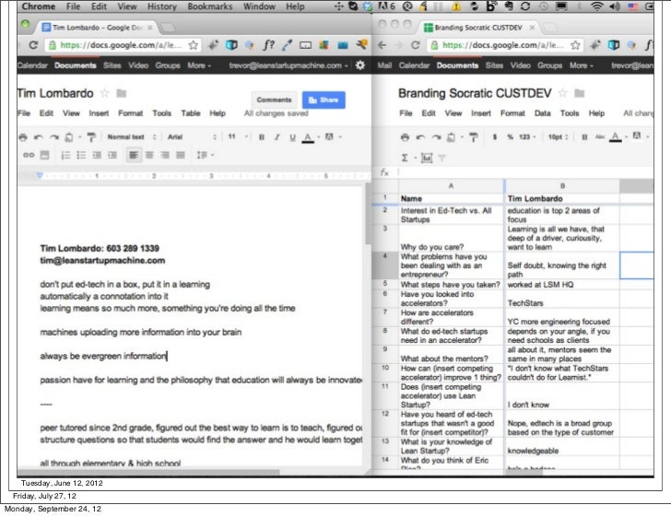Image resolution: width=671 pixels, height=517 pixels.
Task: Click the spreadsheet formula bar input
Action: [525, 172]
